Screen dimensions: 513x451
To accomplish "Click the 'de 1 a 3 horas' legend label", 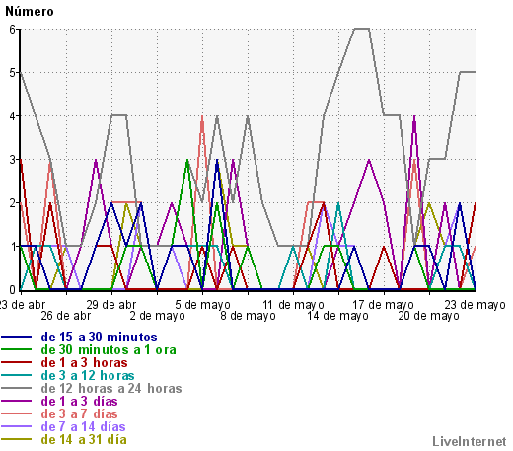I will [84, 362].
